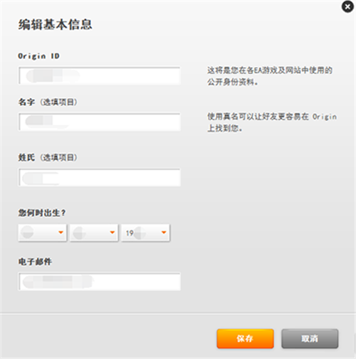Click the 电子邮件 label text

(x=35, y=262)
